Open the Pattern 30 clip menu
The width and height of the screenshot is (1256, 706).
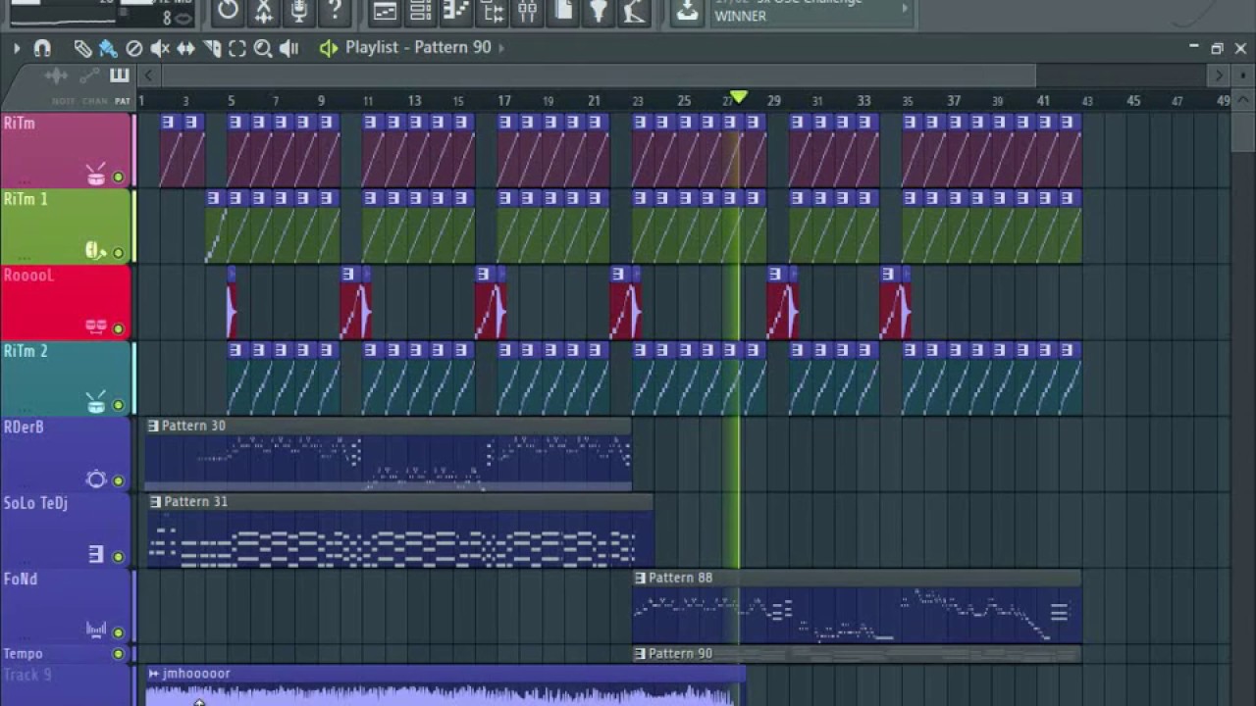(x=153, y=426)
